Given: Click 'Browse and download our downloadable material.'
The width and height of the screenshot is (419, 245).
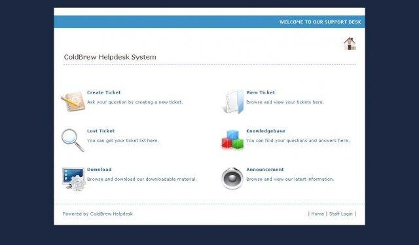Looking at the screenshot, I should tap(142, 179).
